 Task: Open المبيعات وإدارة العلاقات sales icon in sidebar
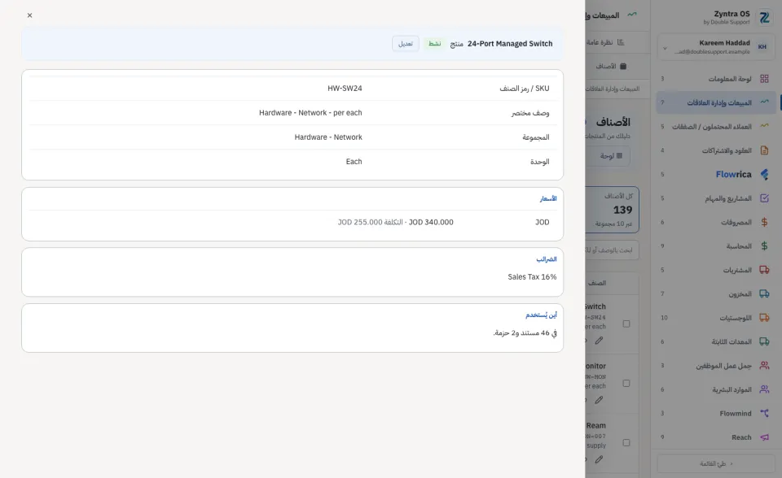[x=764, y=102]
